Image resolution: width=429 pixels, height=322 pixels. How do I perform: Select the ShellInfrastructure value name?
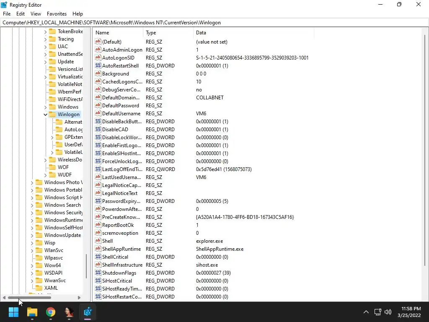click(x=122, y=265)
